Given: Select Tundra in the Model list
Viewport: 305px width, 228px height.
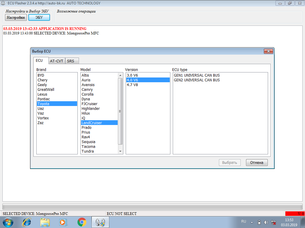Looking at the screenshot, I should pos(99,151).
